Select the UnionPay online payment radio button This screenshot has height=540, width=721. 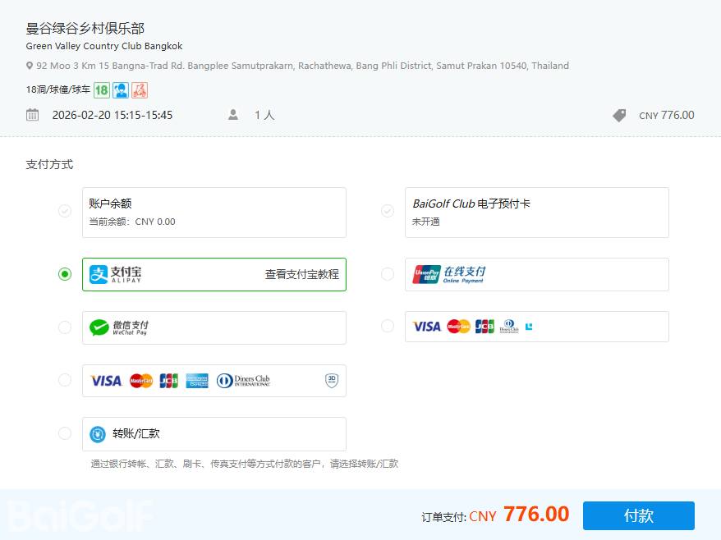tap(388, 274)
